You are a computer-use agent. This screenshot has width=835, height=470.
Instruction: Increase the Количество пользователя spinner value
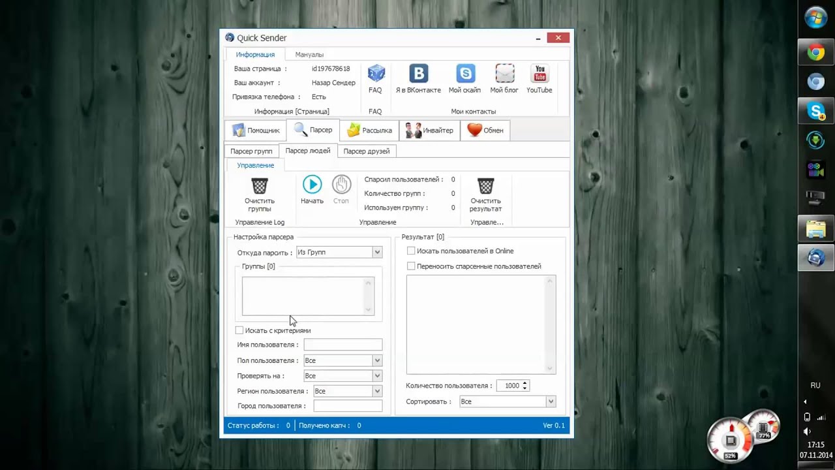click(524, 383)
